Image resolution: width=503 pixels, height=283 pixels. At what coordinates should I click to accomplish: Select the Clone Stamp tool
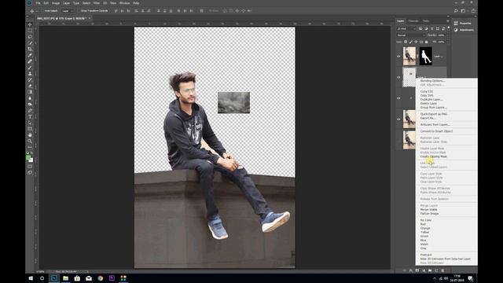(30, 74)
